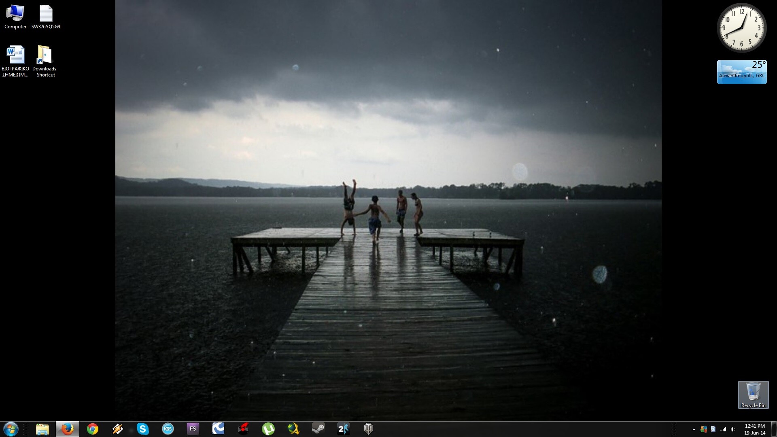Screen dimensions: 777x437
Task: Open the red vinyl record app
Action: (x=243, y=429)
